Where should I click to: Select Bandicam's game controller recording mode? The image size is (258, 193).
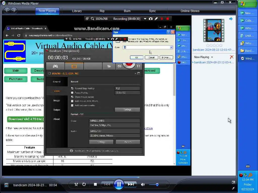click(55, 66)
